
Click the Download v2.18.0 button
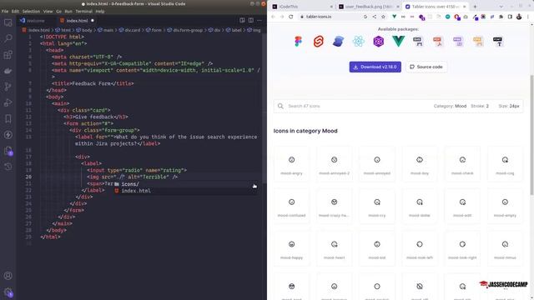(375, 67)
